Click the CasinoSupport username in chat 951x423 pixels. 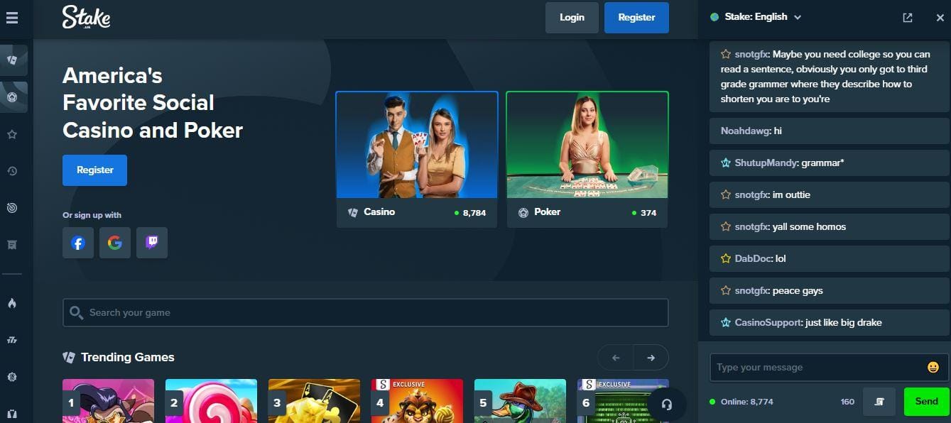click(x=768, y=322)
